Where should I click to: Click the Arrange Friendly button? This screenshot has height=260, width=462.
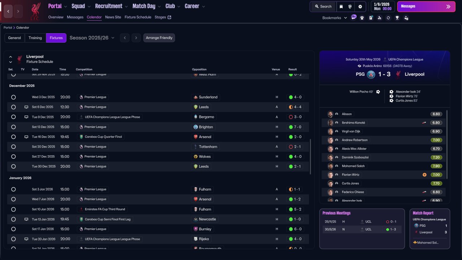[x=159, y=38]
